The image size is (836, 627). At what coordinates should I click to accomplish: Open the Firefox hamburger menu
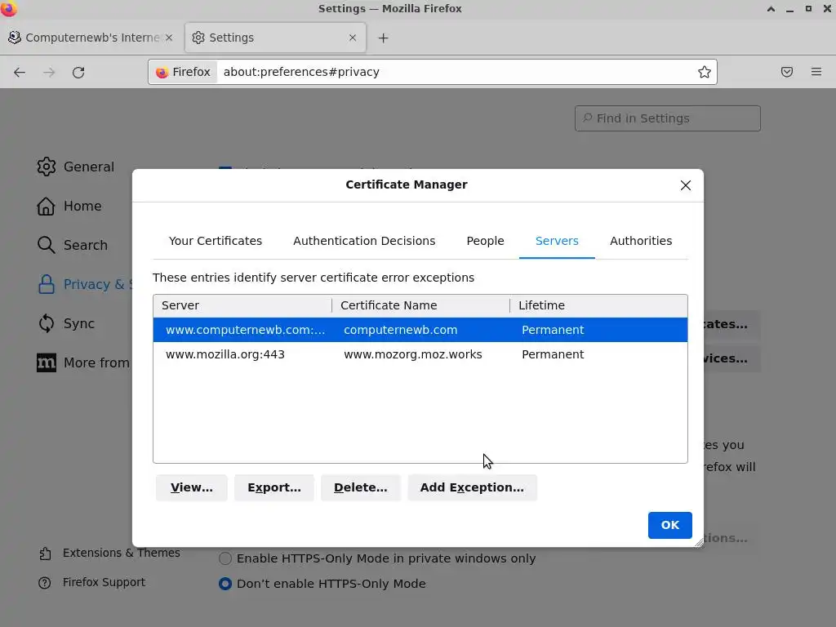816,72
